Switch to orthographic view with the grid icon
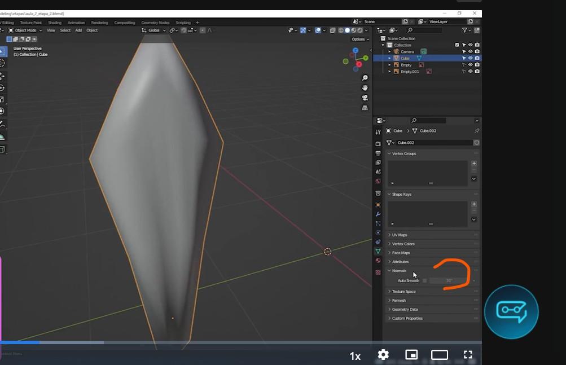This screenshot has width=566, height=365. [365, 108]
